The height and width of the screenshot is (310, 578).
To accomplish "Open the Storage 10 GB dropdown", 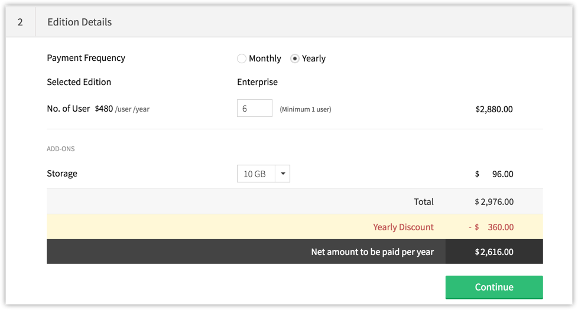I will tap(256, 174).
